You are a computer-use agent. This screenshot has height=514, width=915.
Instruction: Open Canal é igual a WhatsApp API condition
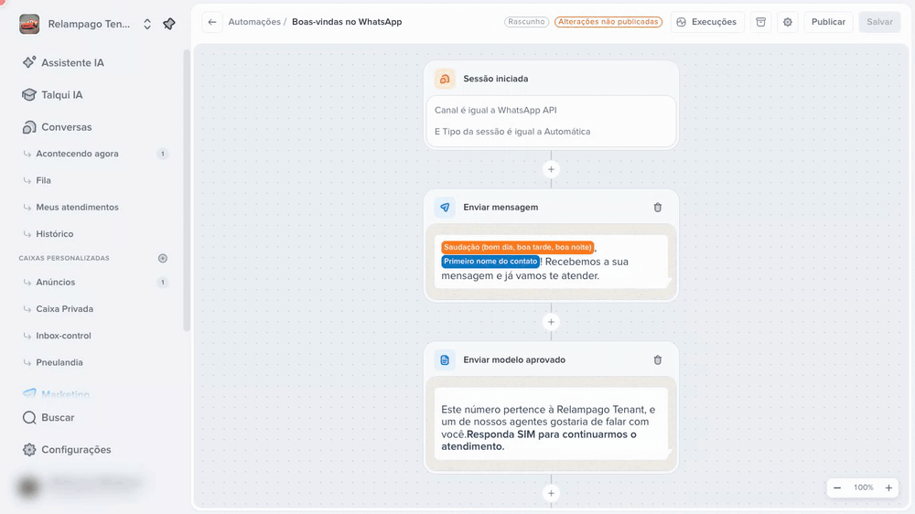[495, 111]
